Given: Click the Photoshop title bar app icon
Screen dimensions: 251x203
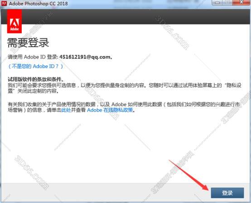Looking at the screenshot, I should [4, 3].
